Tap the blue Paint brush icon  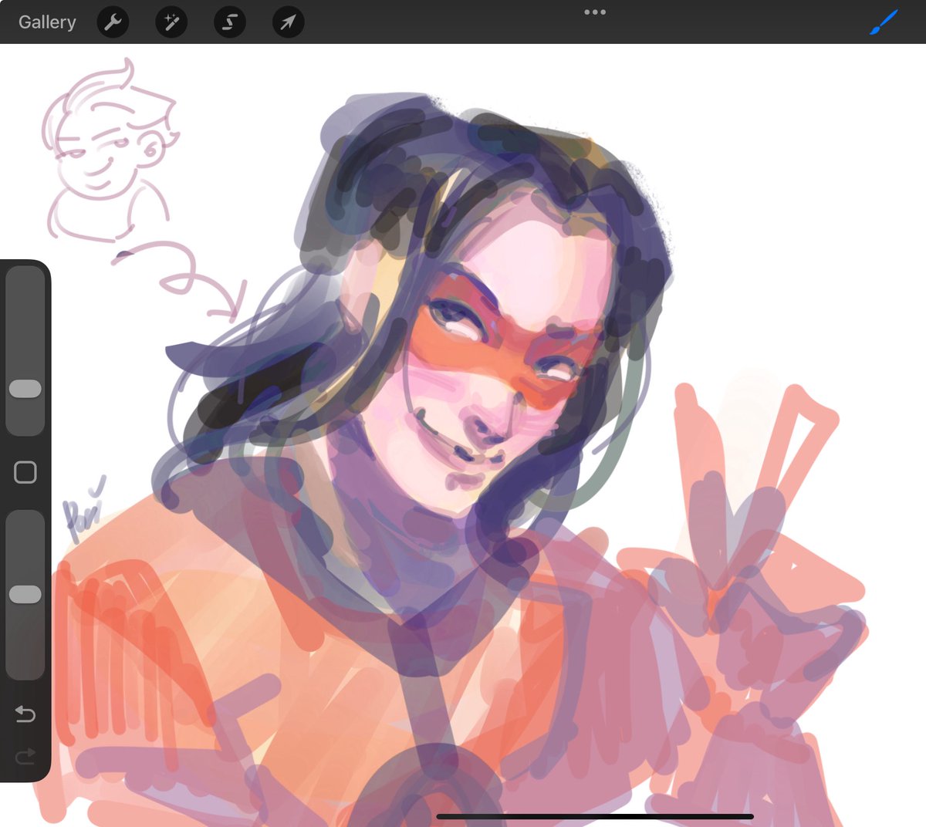tap(884, 21)
